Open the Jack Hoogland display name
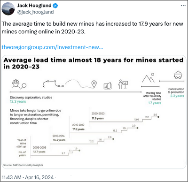The height and width of the screenshot is (182, 188). click(x=34, y=6)
